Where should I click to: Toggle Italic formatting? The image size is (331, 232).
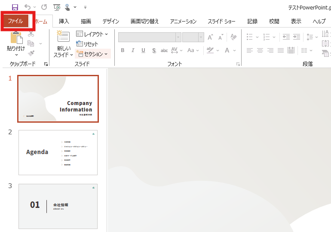click(133, 50)
